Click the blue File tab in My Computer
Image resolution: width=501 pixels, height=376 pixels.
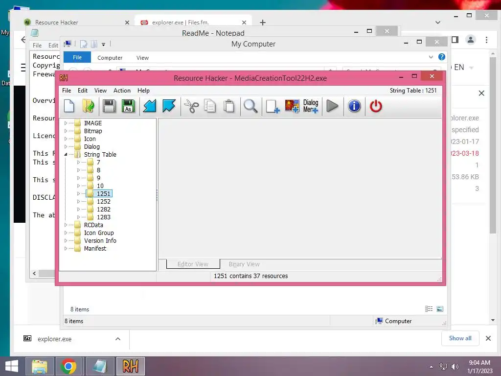coord(77,57)
